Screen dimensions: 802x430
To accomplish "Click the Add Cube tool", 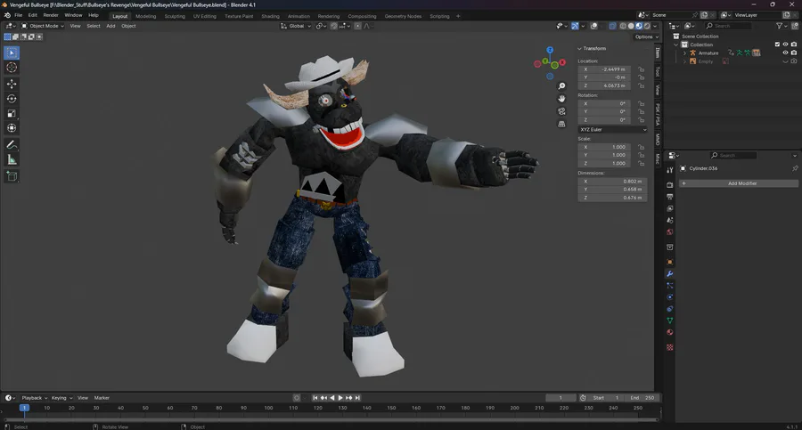I will pyautogui.click(x=12, y=176).
